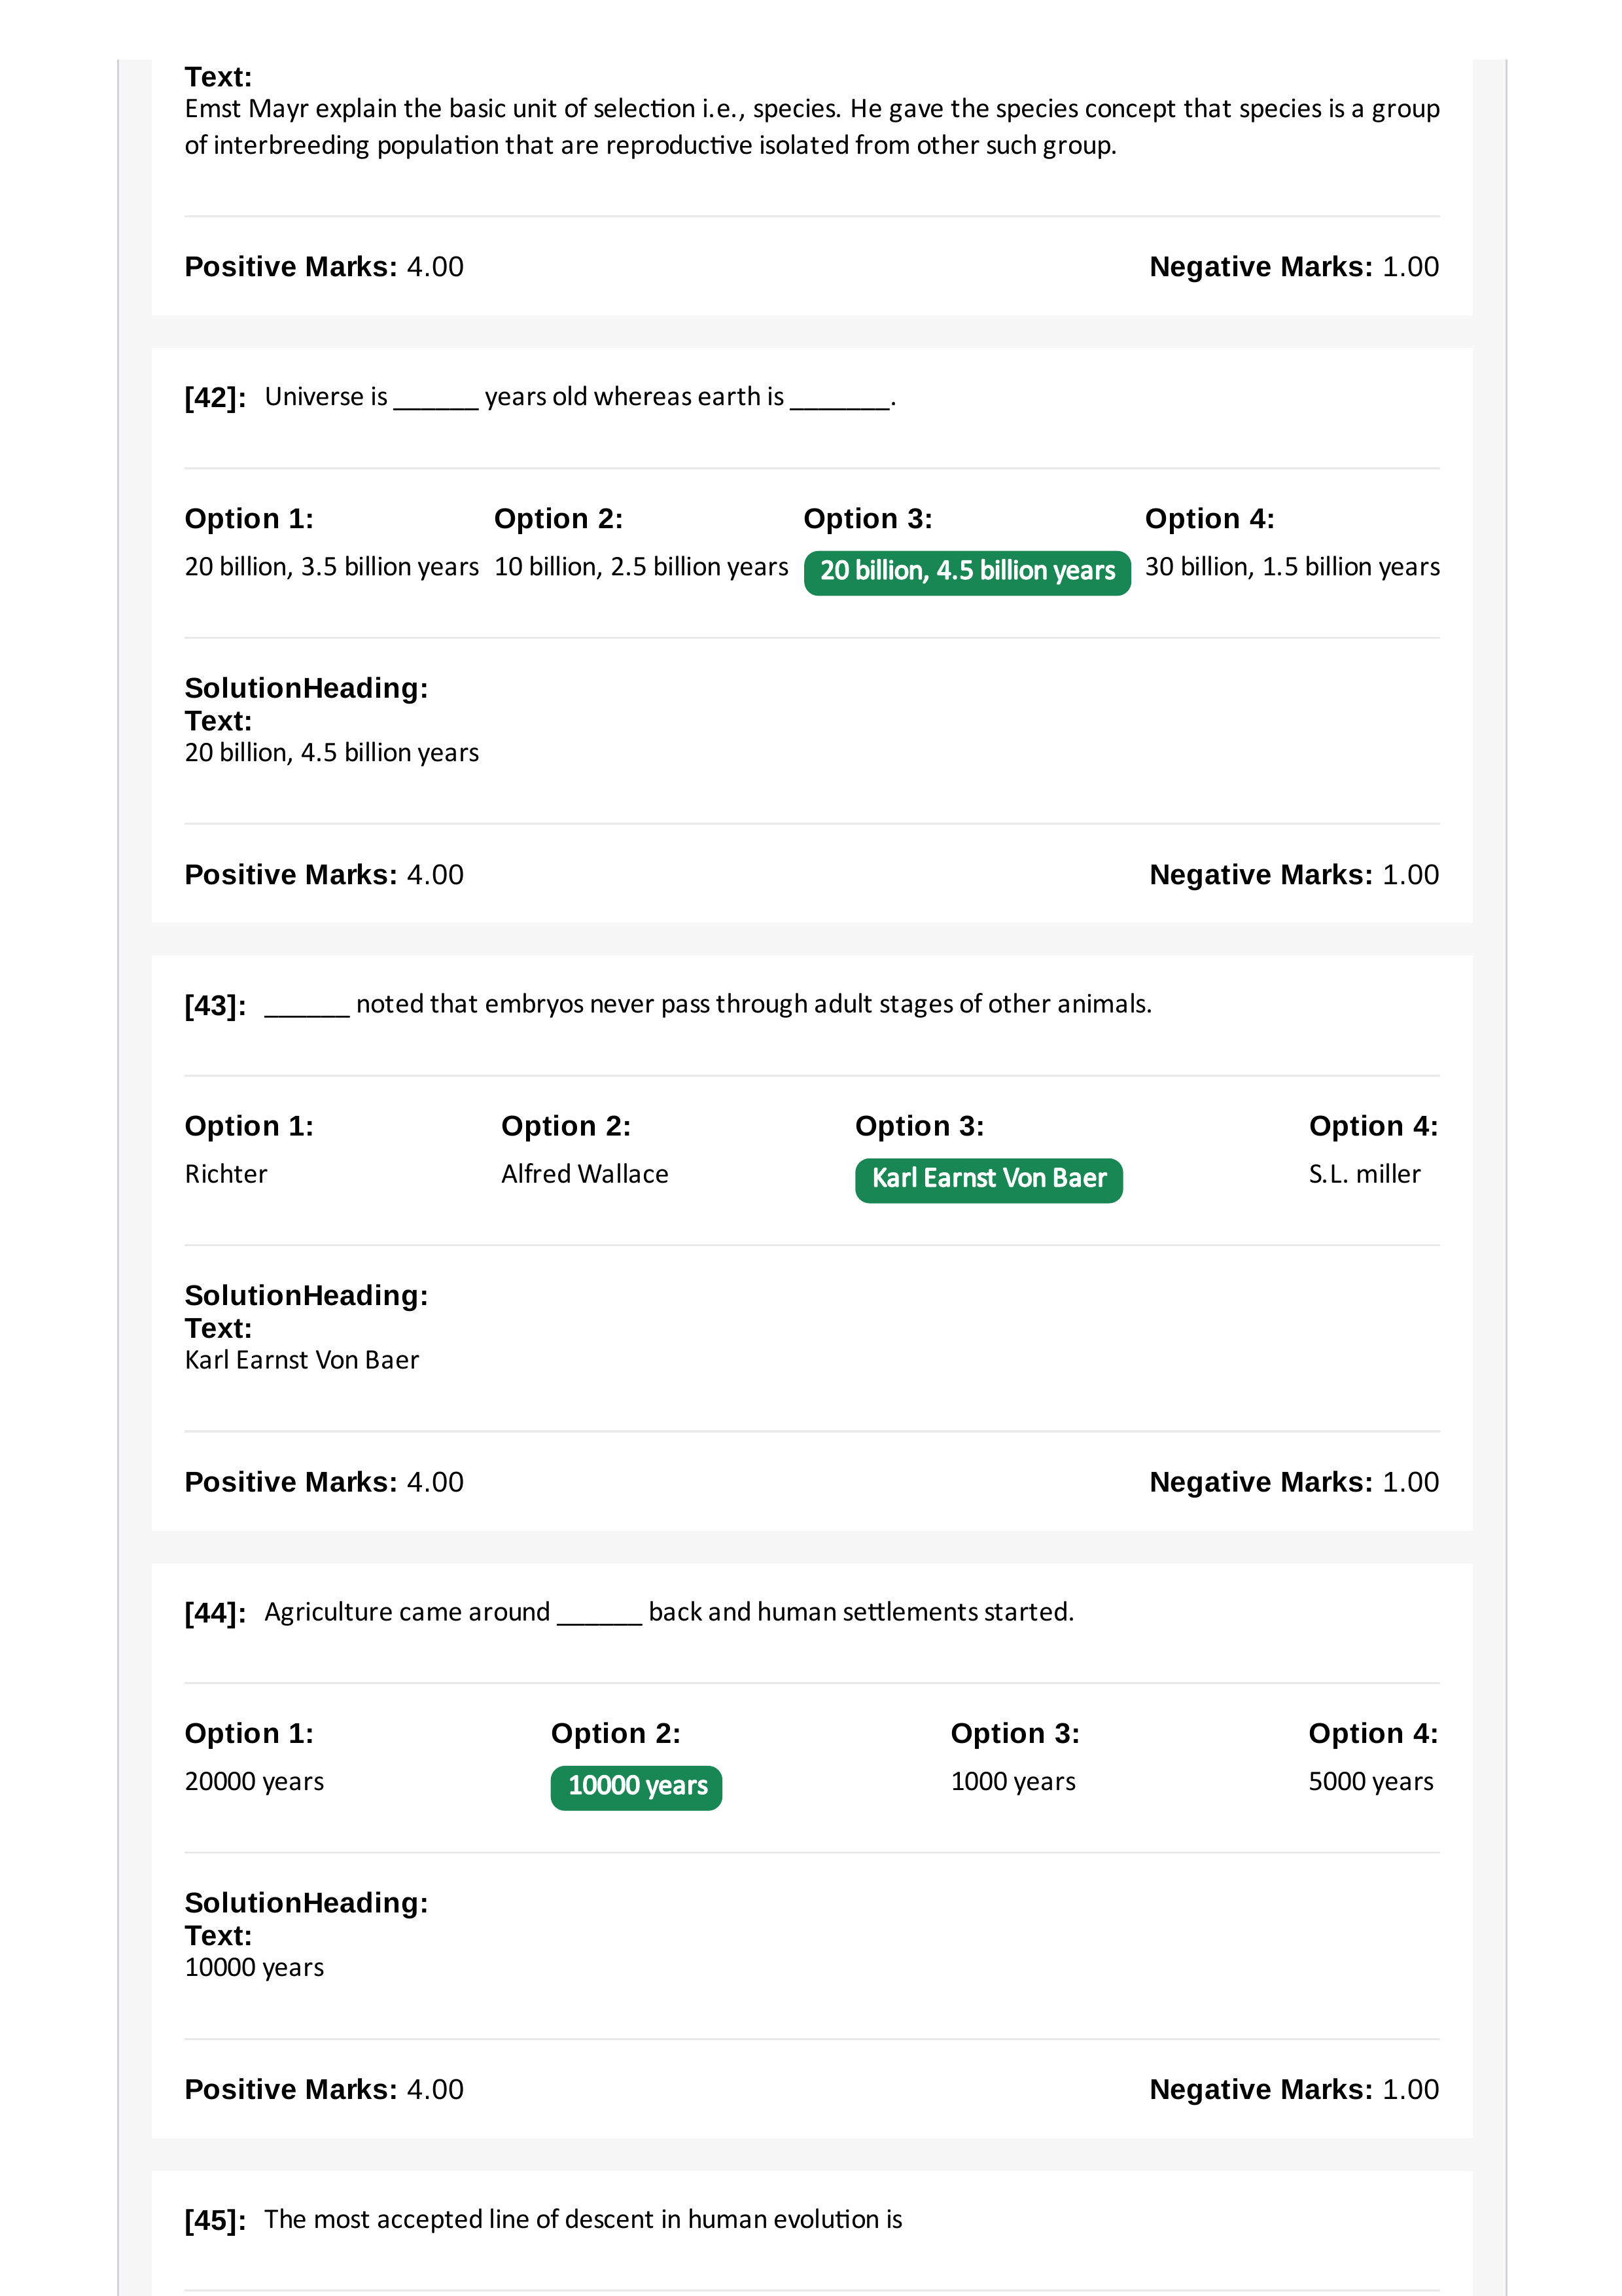This screenshot has height=2296, width=1622.
Task: Click the Karl Earnst Von Baer solution text
Action: point(302,1360)
